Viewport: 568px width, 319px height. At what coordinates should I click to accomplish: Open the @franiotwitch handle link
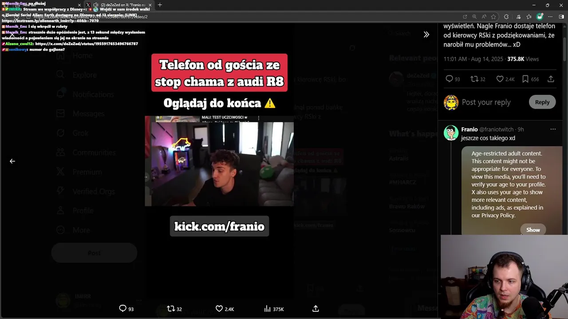(x=496, y=129)
